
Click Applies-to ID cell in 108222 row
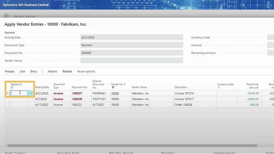pyautogui.click(x=19, y=105)
